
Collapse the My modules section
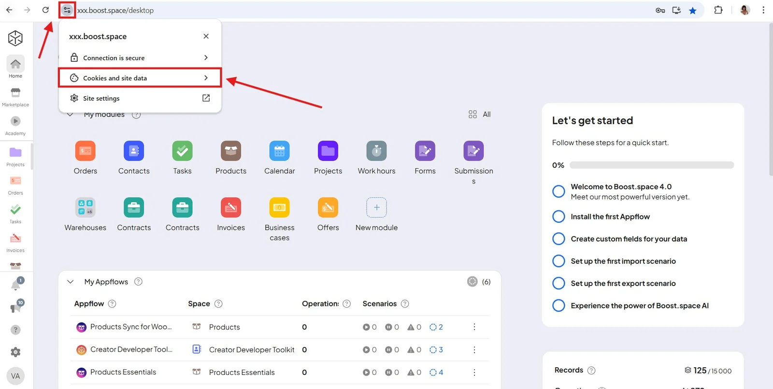pyautogui.click(x=71, y=115)
